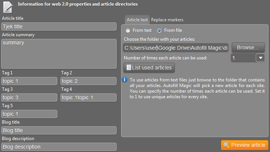The height and width of the screenshot is (152, 270).
Task: Click the 'Blog description' label
Action: click(18, 139)
